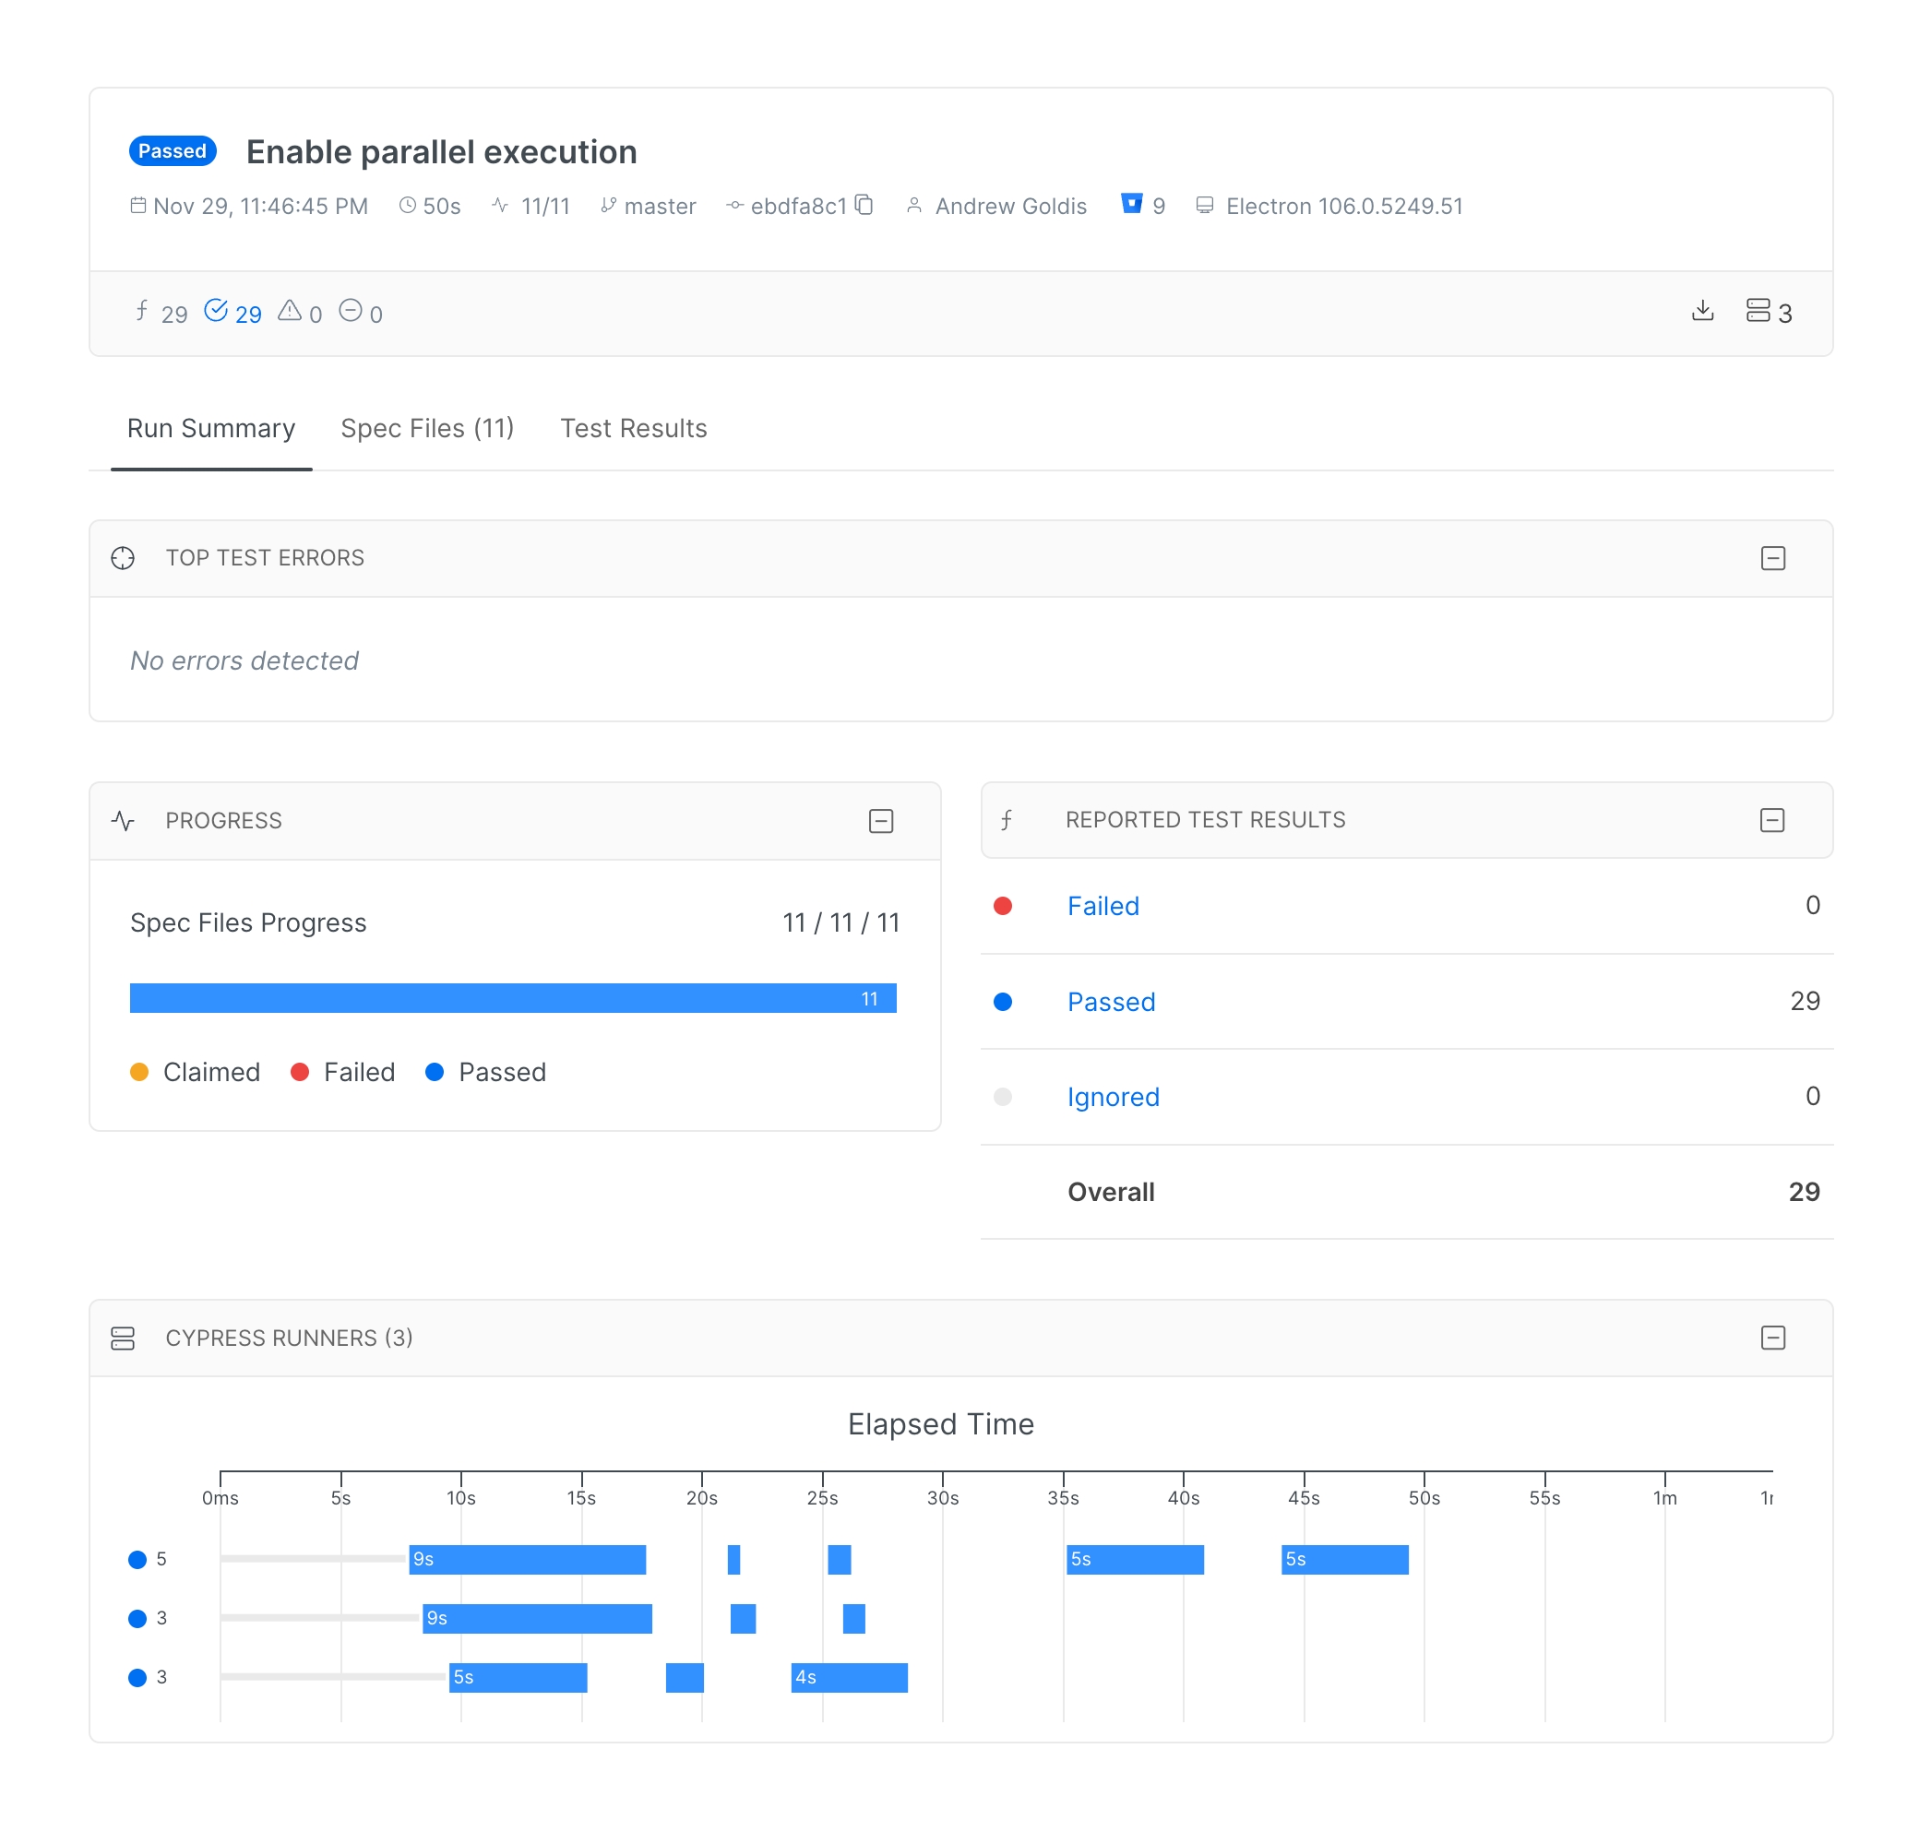The width and height of the screenshot is (1919, 1832).
Task: Click the Bitbucket icon next to 9
Action: [1131, 204]
